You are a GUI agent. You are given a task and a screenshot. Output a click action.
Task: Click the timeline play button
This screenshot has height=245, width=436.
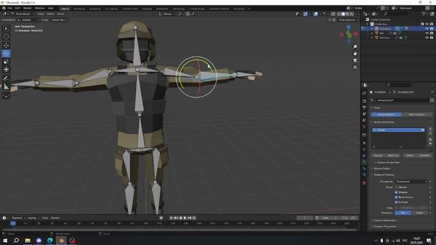click(185, 218)
